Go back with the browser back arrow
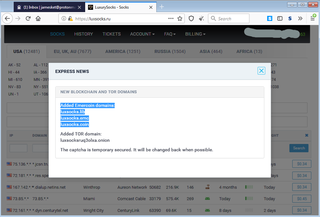 7,18
